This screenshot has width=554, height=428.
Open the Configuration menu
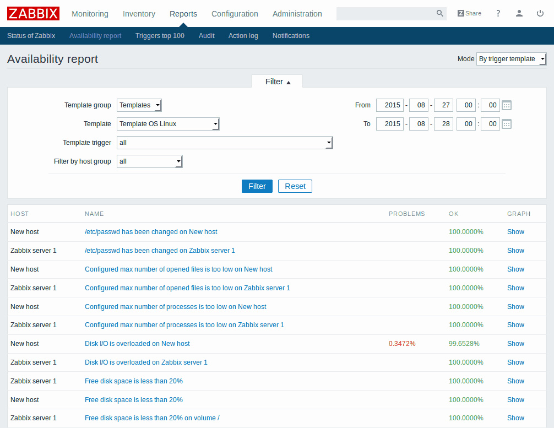point(235,14)
